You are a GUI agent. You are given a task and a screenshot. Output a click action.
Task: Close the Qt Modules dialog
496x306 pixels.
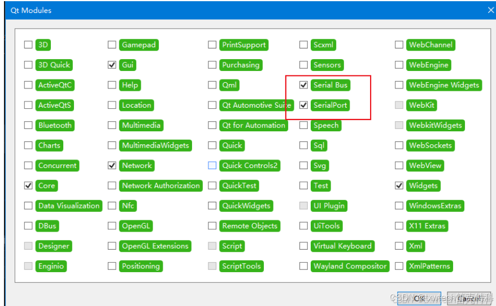coord(490,10)
